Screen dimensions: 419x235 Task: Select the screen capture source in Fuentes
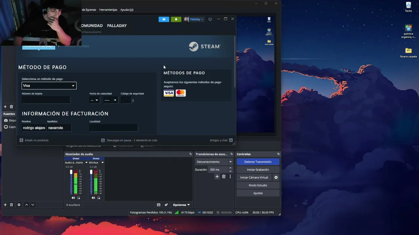10,127
